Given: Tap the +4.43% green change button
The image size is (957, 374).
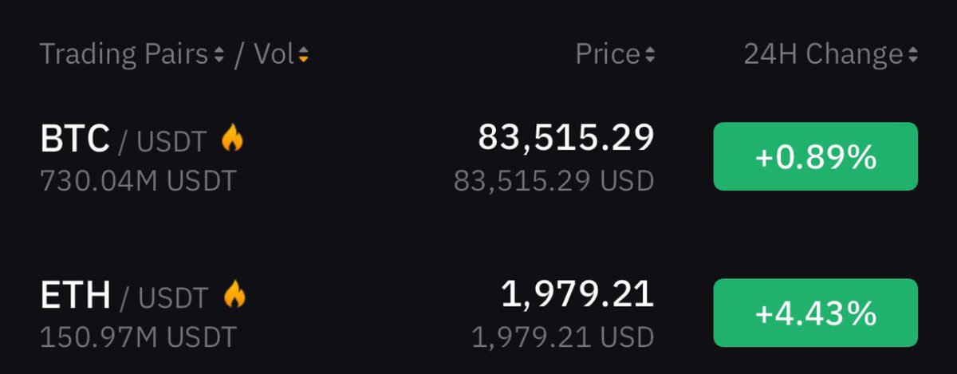Looking at the screenshot, I should click(815, 313).
